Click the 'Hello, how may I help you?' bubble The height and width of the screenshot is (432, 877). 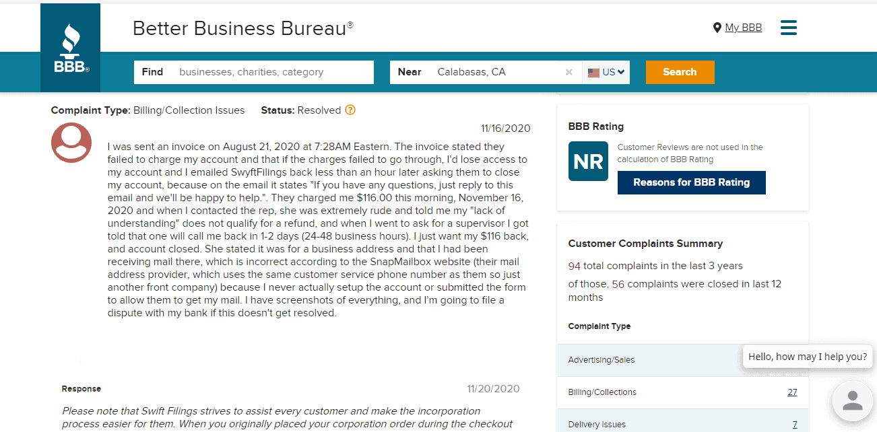808,357
